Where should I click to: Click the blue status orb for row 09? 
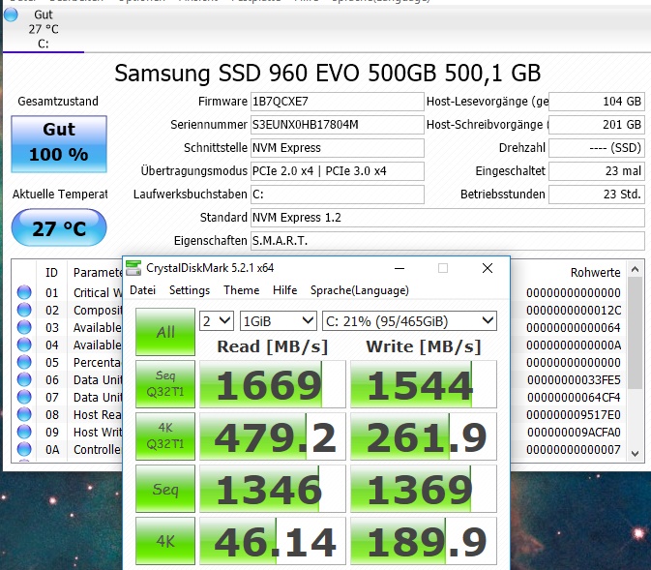[x=24, y=432]
